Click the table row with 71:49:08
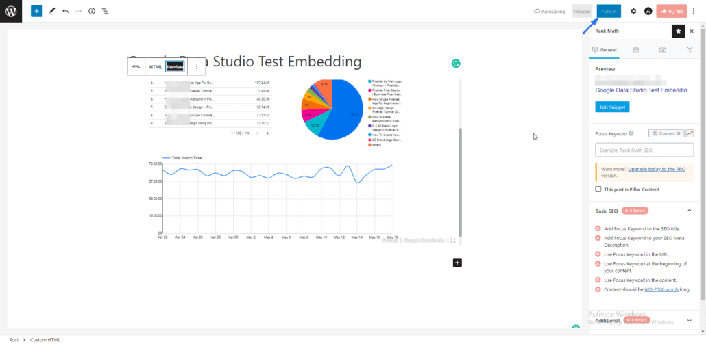Image resolution: width=706 pixels, height=344 pixels. click(x=210, y=91)
